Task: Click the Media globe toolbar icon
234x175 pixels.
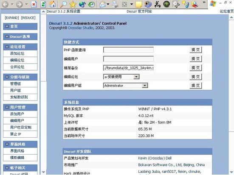Action: (x=82, y=4)
